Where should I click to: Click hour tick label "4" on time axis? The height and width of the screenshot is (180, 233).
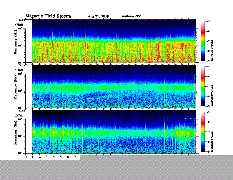pyautogui.click(x=54, y=157)
